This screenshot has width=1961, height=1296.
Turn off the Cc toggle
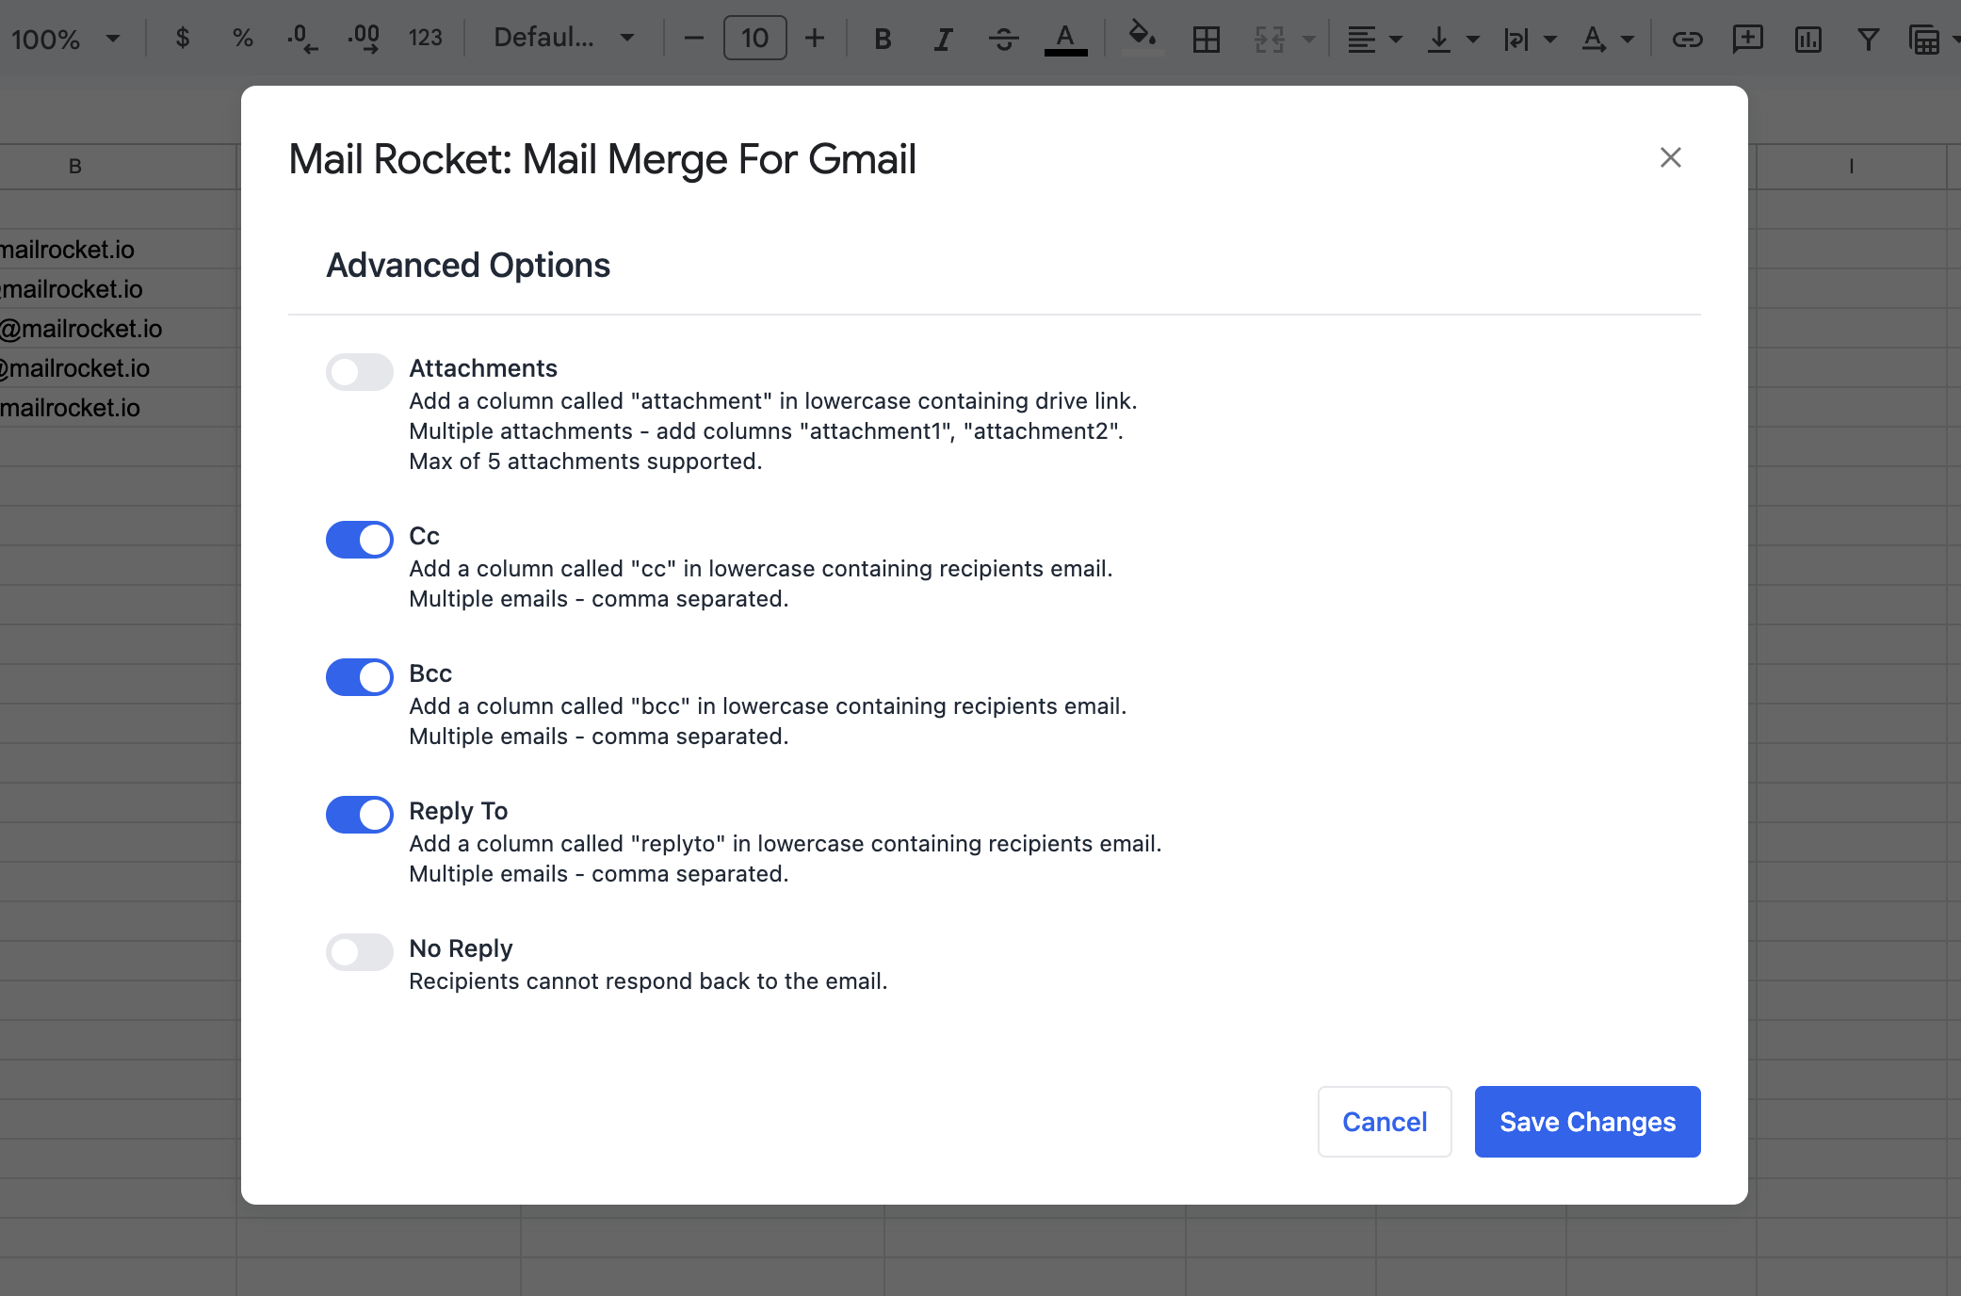tap(359, 540)
